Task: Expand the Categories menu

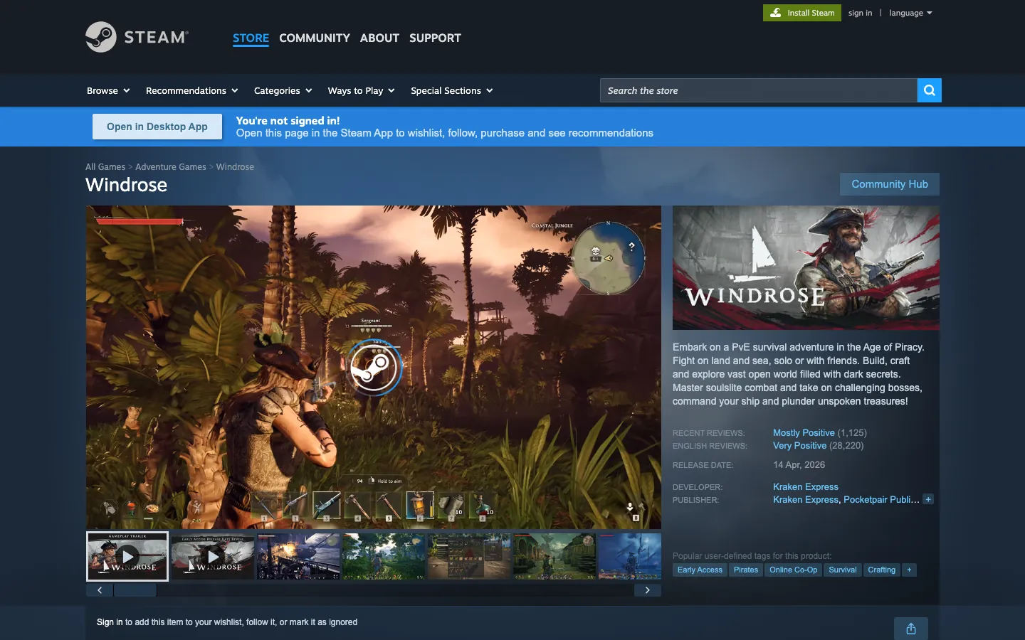Action: (283, 90)
